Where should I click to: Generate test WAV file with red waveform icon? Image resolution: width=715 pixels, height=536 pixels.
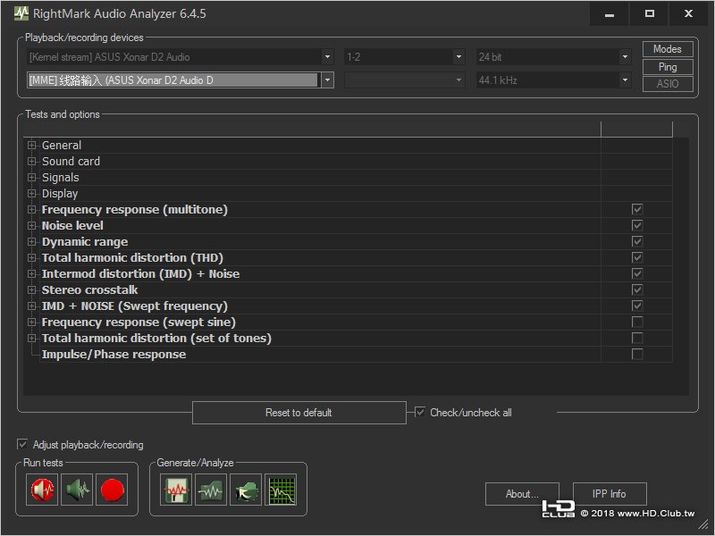point(176,490)
